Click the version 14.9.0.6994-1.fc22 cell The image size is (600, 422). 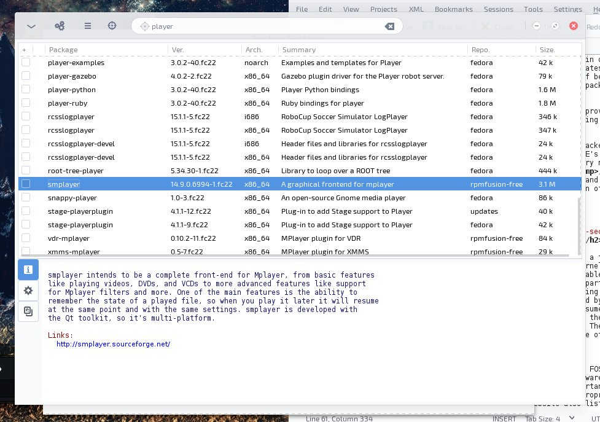click(x=201, y=184)
